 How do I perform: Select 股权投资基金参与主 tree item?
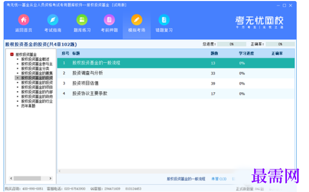coord(37,64)
